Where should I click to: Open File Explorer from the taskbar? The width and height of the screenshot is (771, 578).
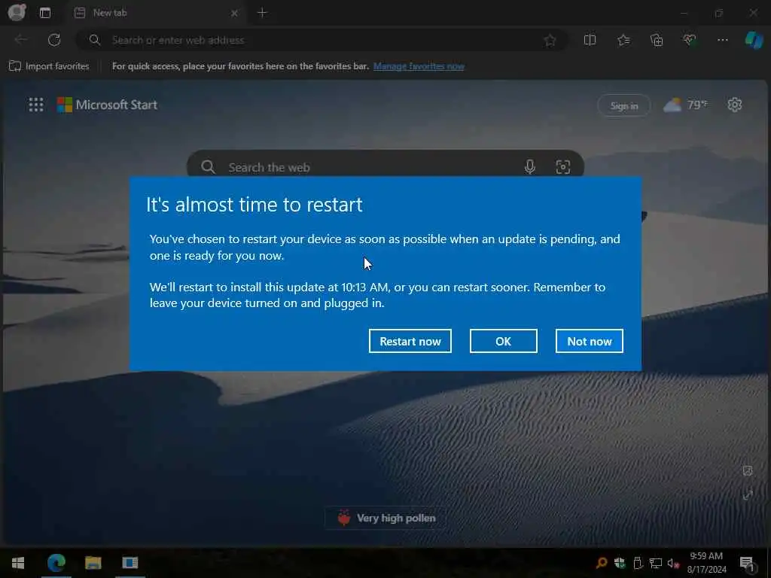93,563
